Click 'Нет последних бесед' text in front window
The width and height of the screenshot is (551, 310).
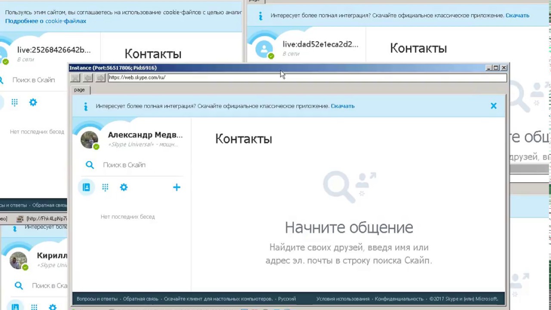tap(127, 217)
